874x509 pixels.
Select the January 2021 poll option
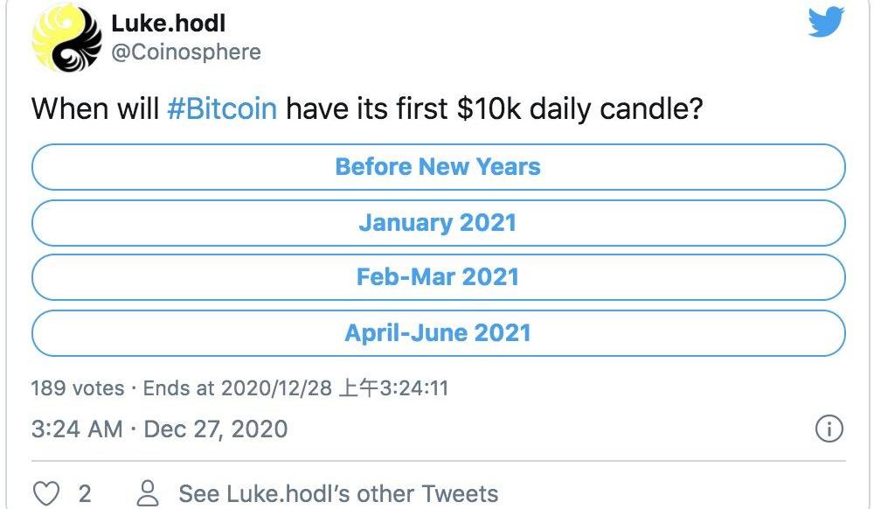click(x=439, y=222)
